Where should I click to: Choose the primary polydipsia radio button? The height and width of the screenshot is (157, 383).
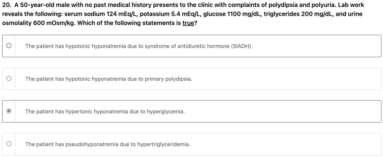click(x=9, y=78)
